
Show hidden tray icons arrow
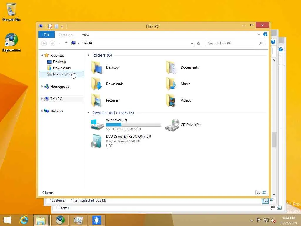tap(252, 220)
